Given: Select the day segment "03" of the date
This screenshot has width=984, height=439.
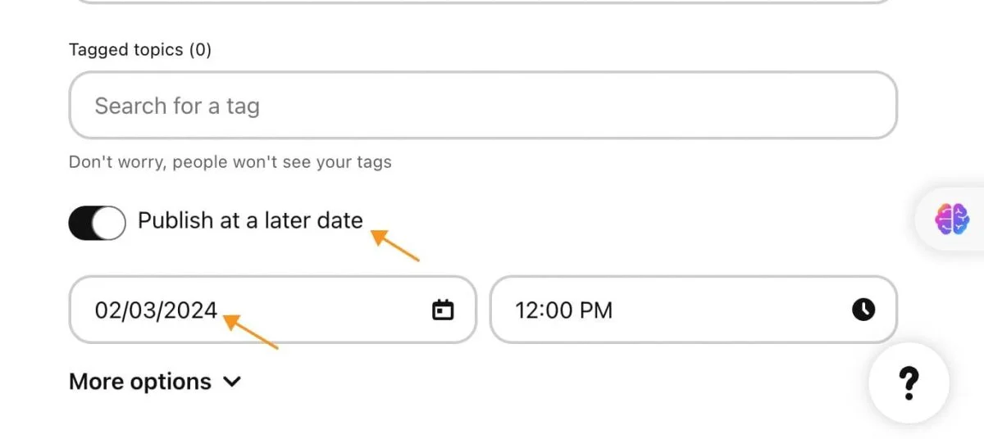Looking at the screenshot, I should pos(143,310).
